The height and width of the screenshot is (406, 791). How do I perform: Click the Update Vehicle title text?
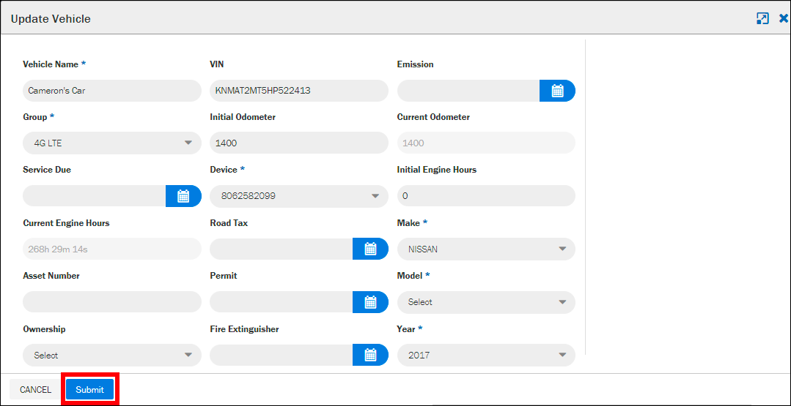[x=51, y=19]
